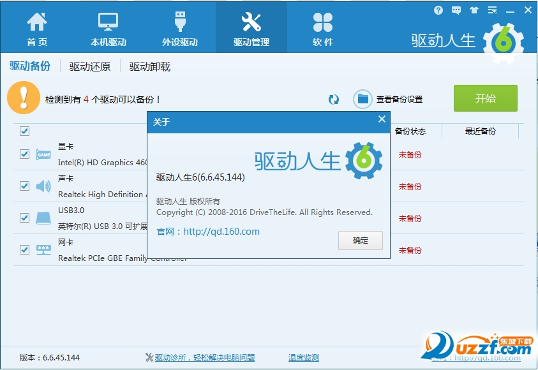The image size is (538, 370).
Task: Open the 首页 home page icon
Action: (x=37, y=27)
